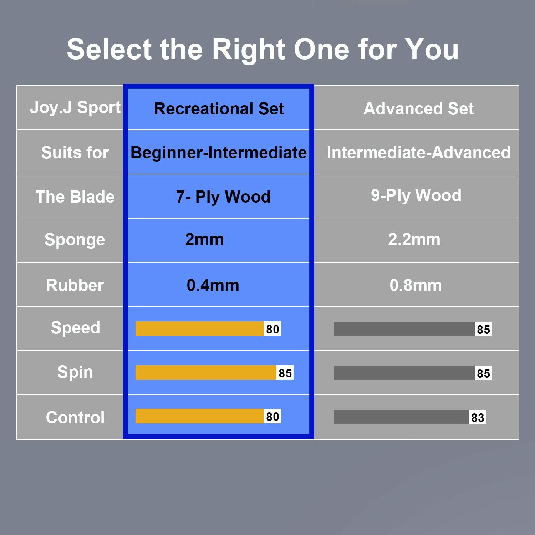Click the gray Speed bar for Advanced
Image resolution: width=535 pixels, height=535 pixels.
coord(404,329)
